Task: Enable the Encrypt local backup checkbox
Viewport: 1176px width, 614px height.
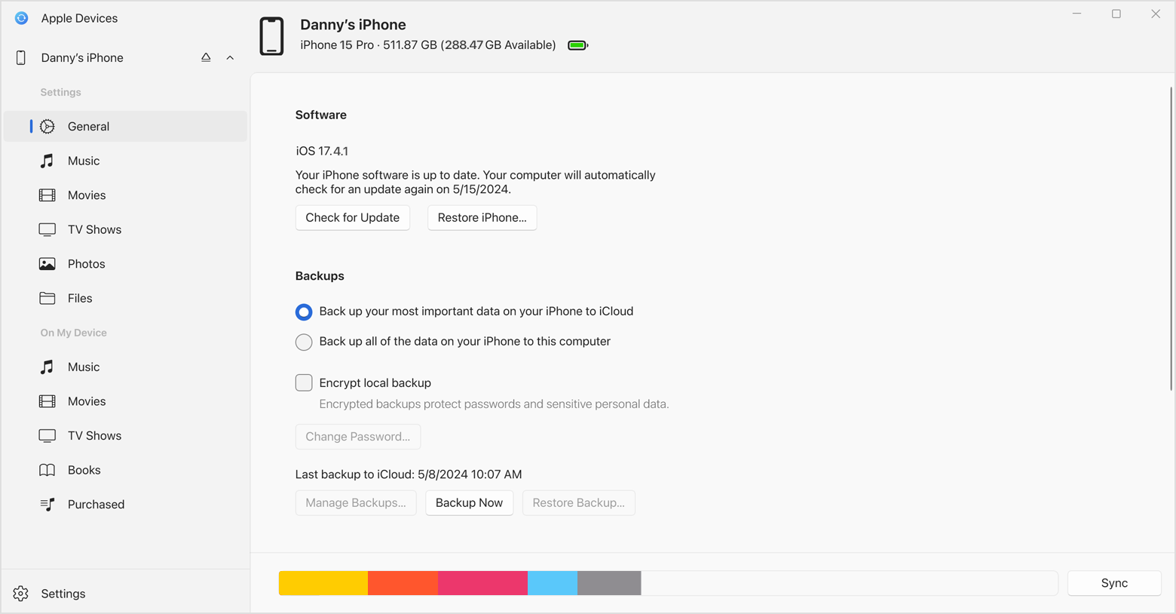Action: [304, 382]
